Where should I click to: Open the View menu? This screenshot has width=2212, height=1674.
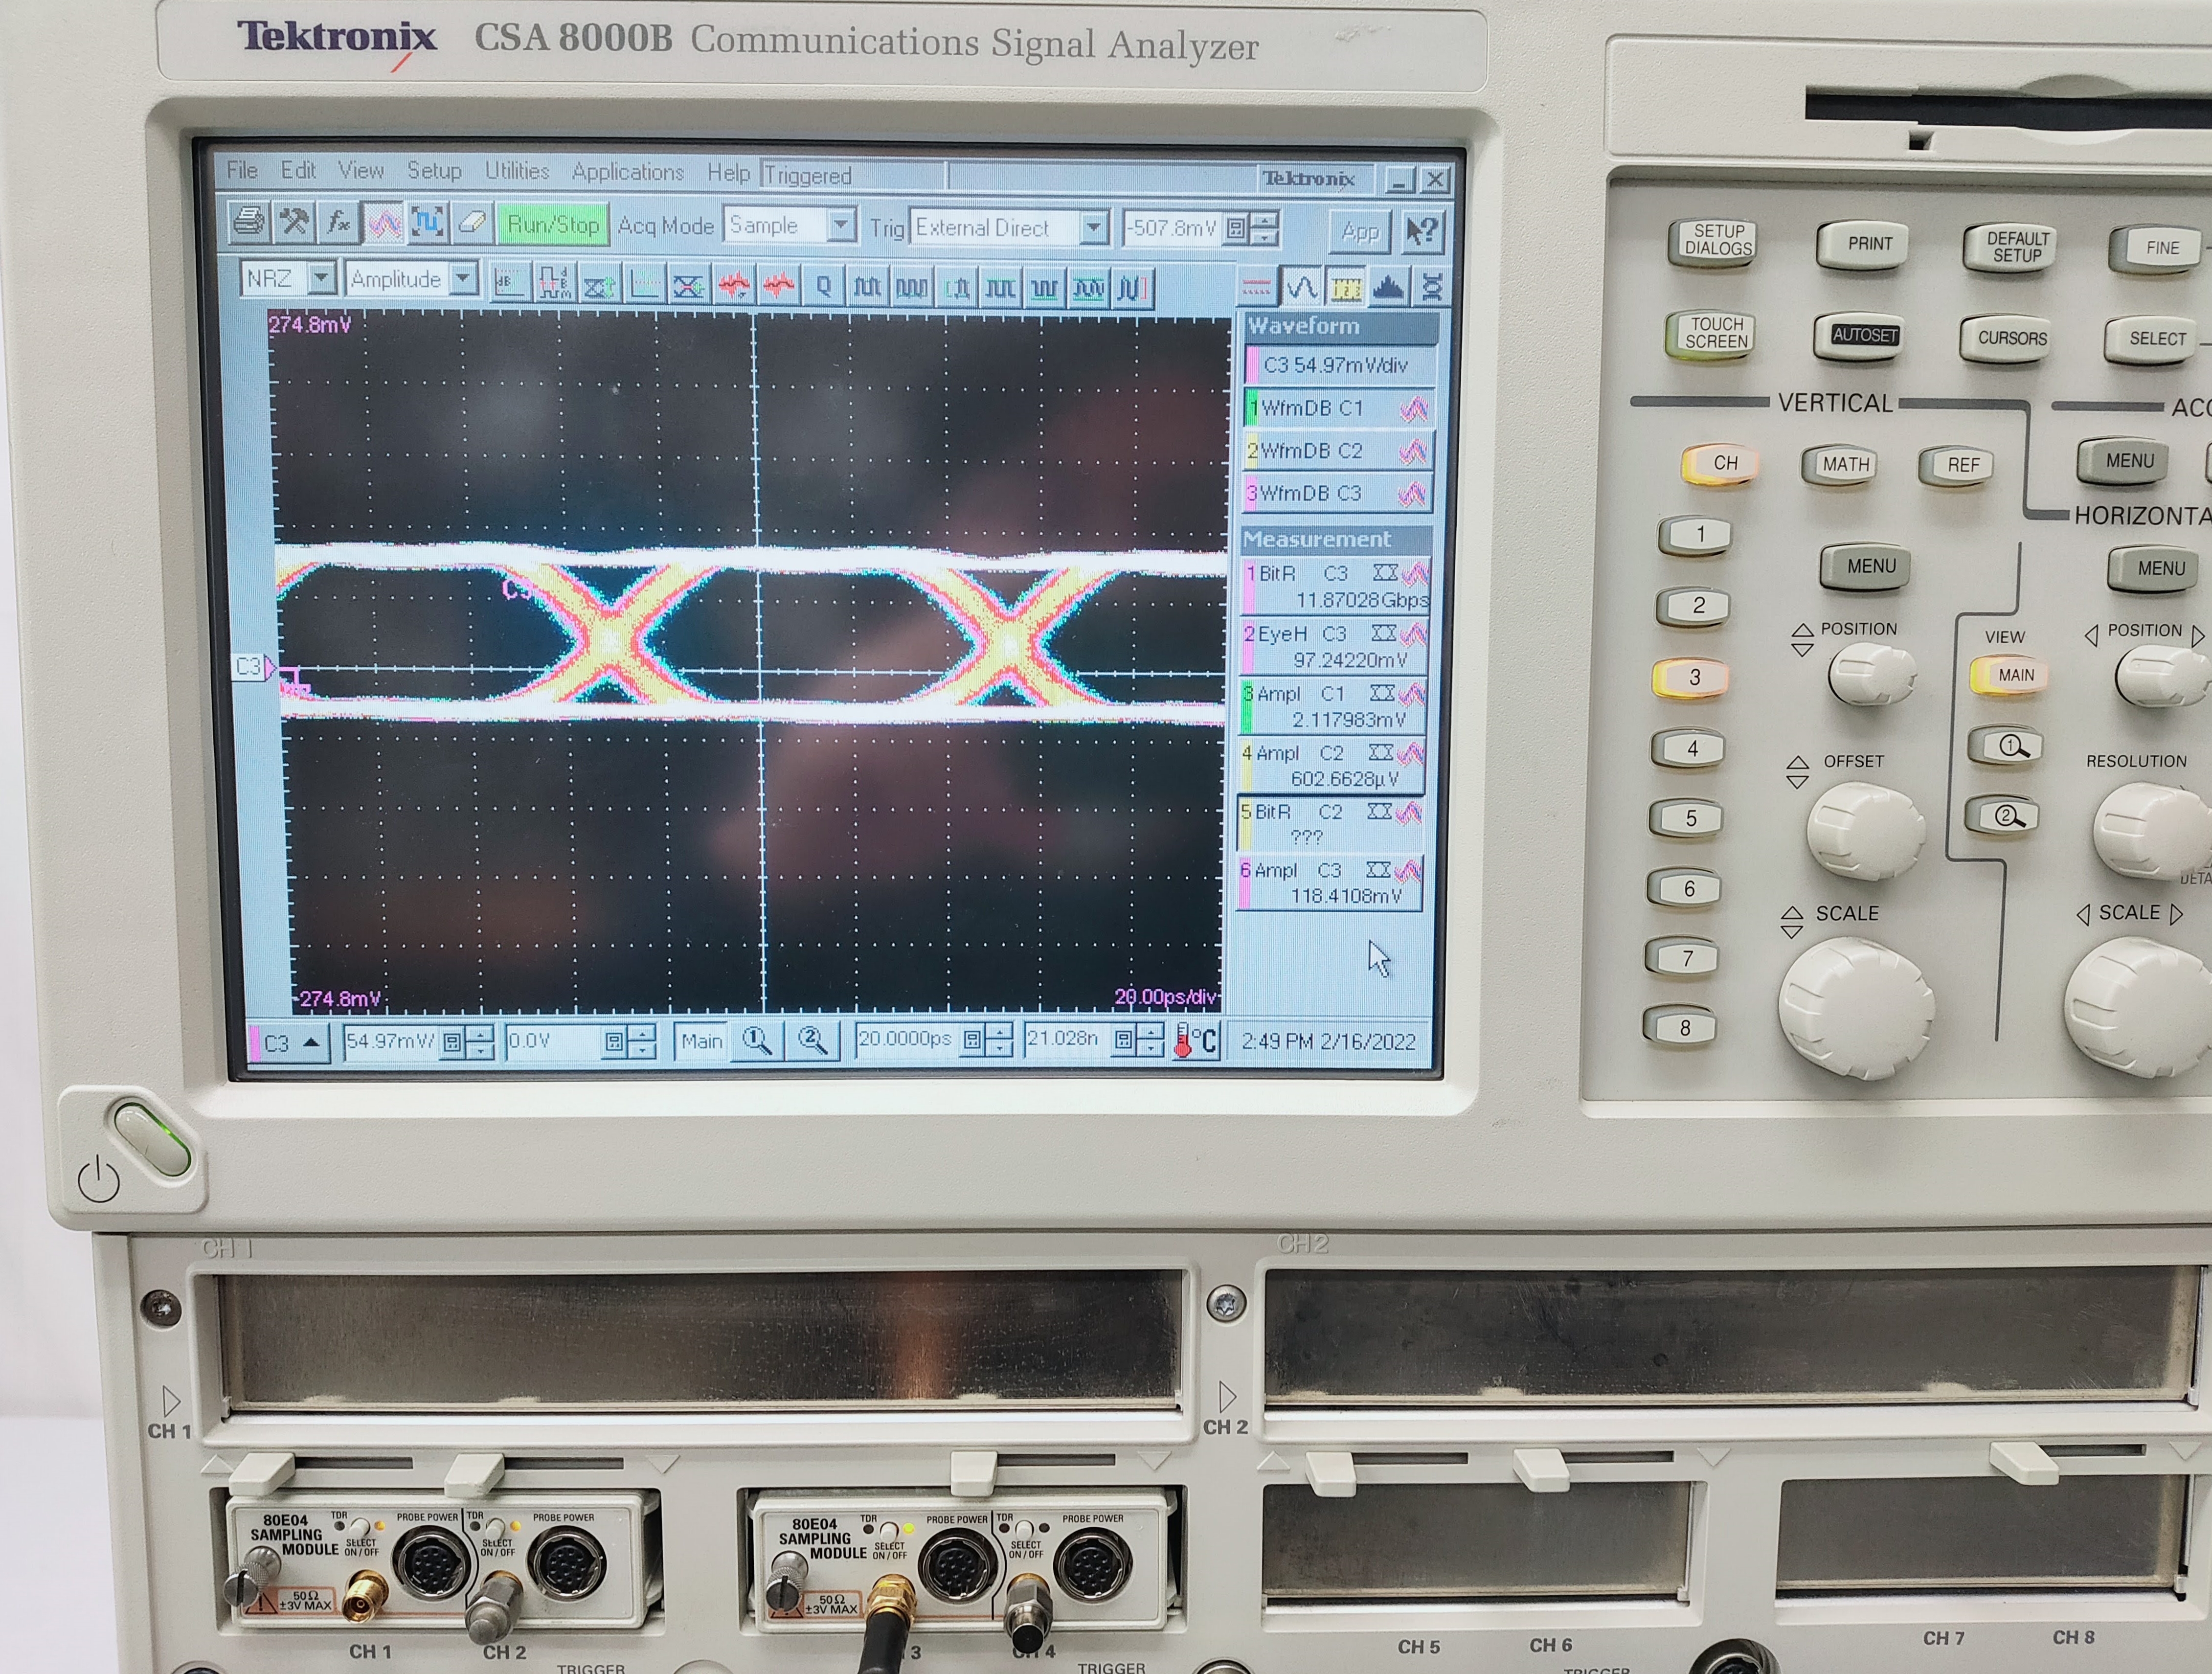(x=361, y=170)
